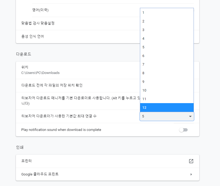The width and height of the screenshot is (220, 186).
Task: Click the 위치 download path C:\Users\PC\Downloads
Action: tap(40, 73)
